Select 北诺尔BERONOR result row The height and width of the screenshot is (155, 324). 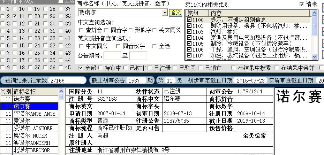(29, 150)
